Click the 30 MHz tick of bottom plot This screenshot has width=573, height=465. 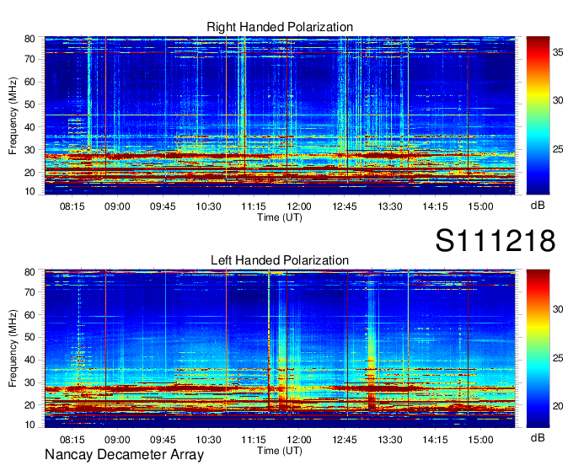[29, 382]
